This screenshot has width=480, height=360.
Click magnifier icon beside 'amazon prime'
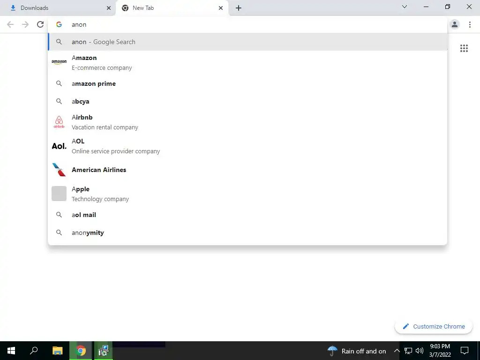coord(59,83)
